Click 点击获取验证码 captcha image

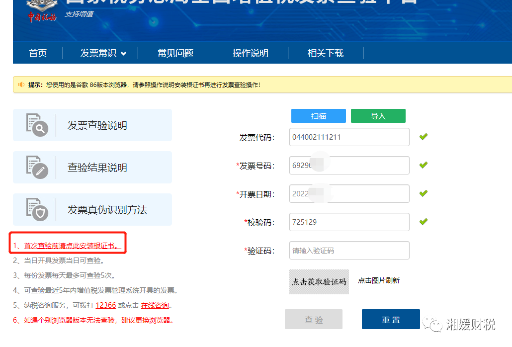click(x=319, y=281)
